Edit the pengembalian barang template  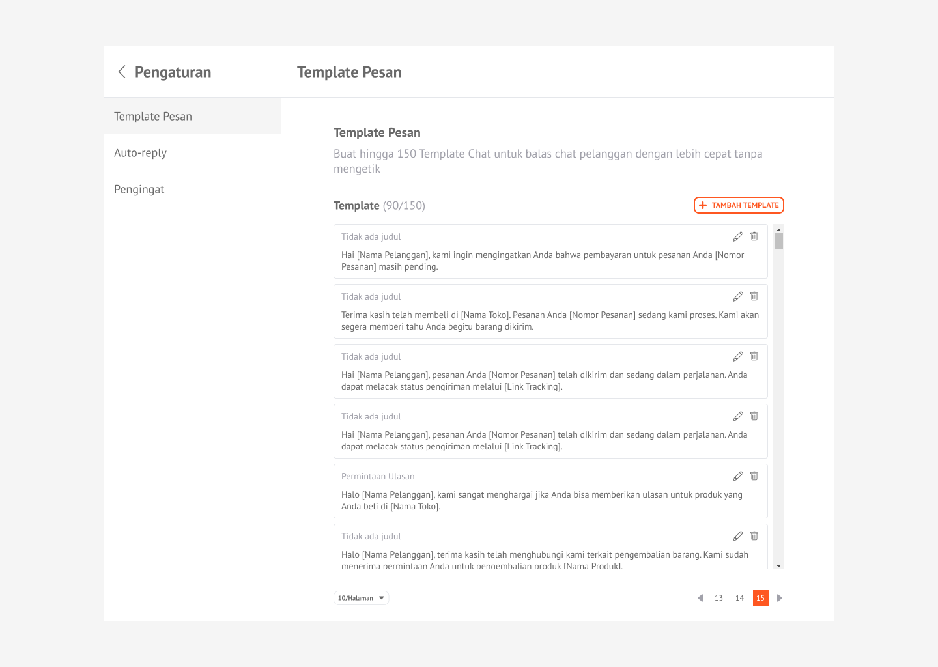pos(737,536)
